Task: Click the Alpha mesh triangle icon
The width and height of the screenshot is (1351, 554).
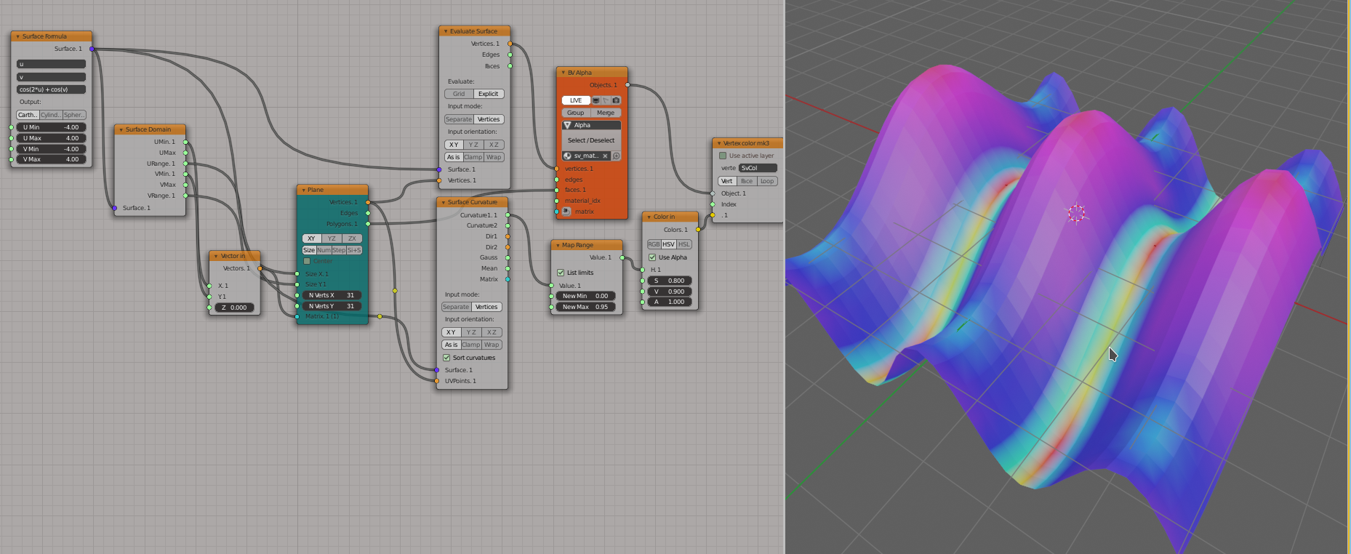Action: click(x=568, y=125)
